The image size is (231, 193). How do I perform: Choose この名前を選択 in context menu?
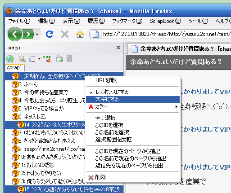tap(133, 132)
